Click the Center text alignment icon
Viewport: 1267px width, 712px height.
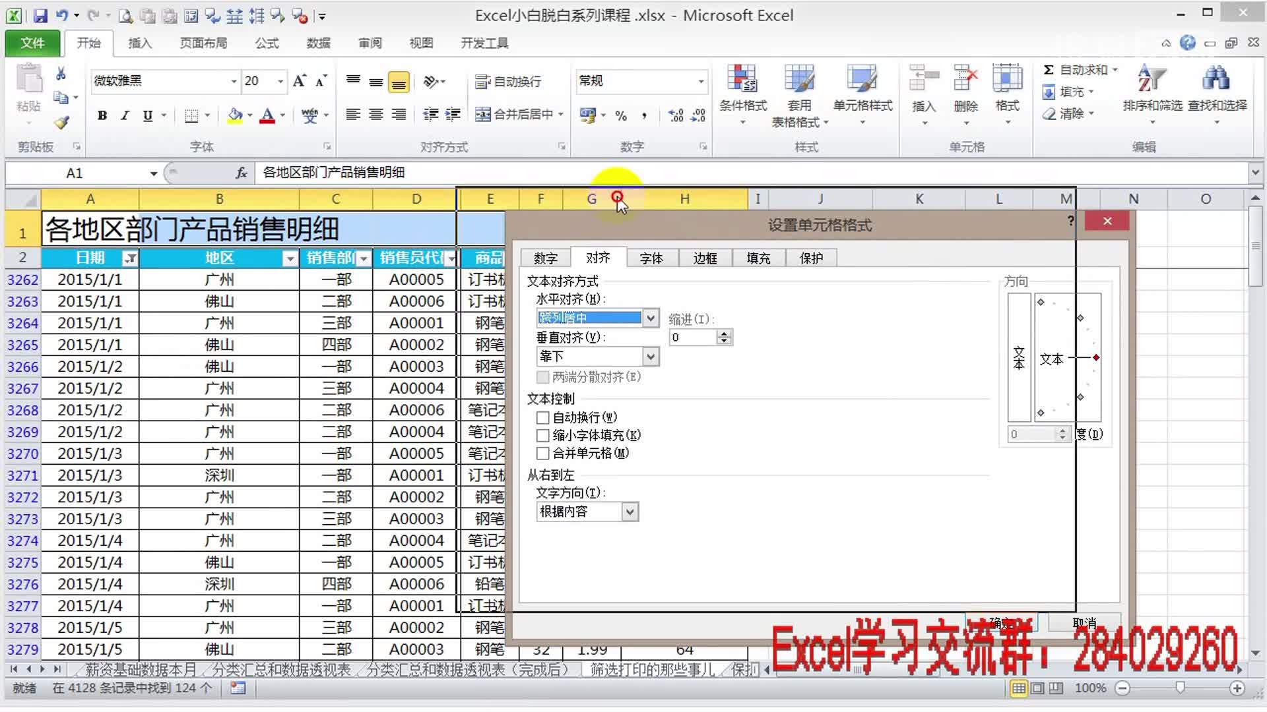pyautogui.click(x=376, y=115)
